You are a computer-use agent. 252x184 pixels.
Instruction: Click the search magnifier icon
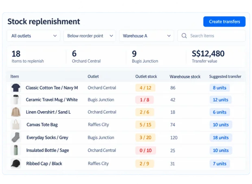tap(184, 36)
